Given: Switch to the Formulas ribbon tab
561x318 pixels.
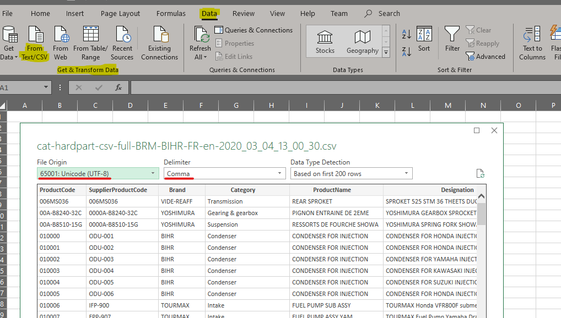Looking at the screenshot, I should pyautogui.click(x=171, y=13).
